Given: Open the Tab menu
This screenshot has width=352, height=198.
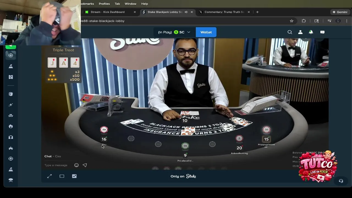Looking at the screenshot, I should pyautogui.click(x=117, y=4).
